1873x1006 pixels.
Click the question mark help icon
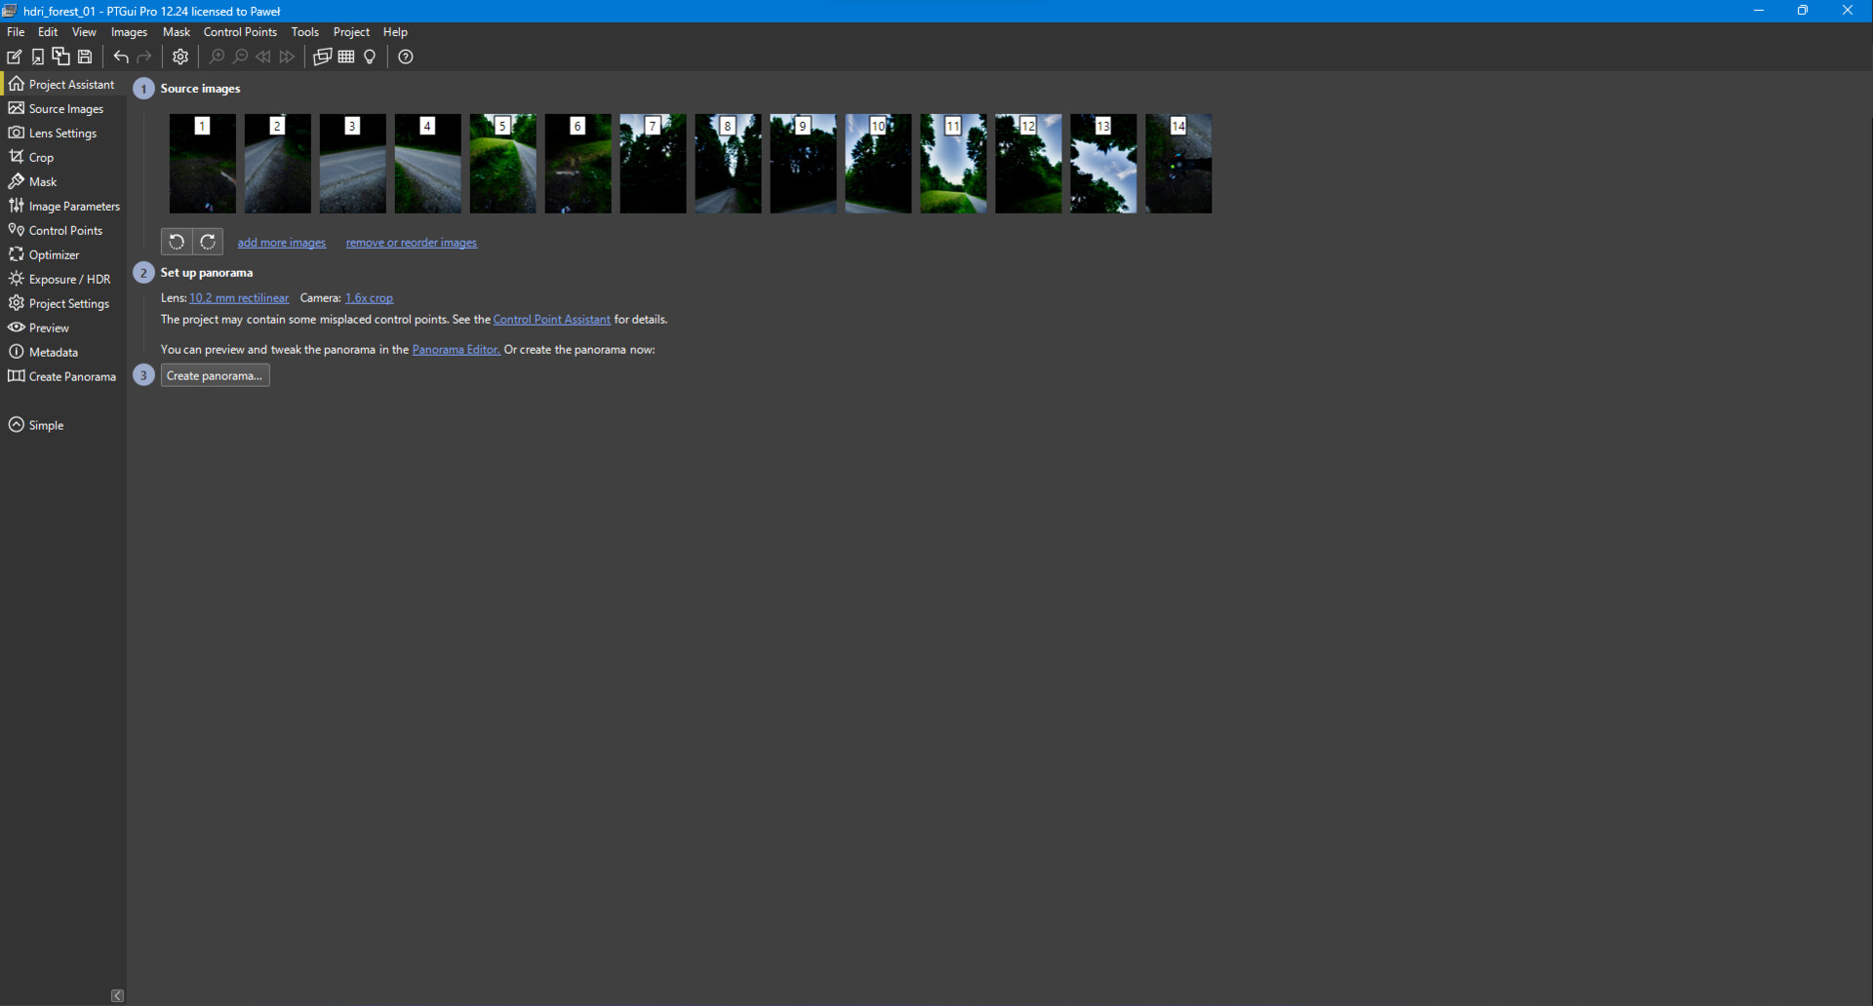pyautogui.click(x=406, y=57)
